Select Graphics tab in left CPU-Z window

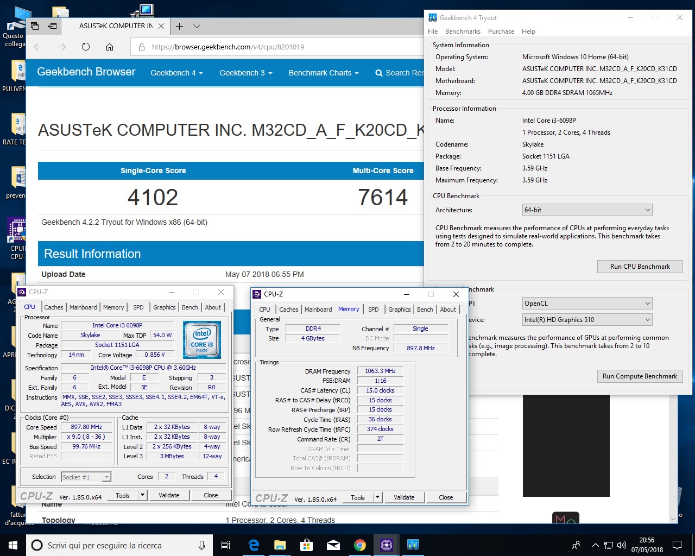click(165, 307)
